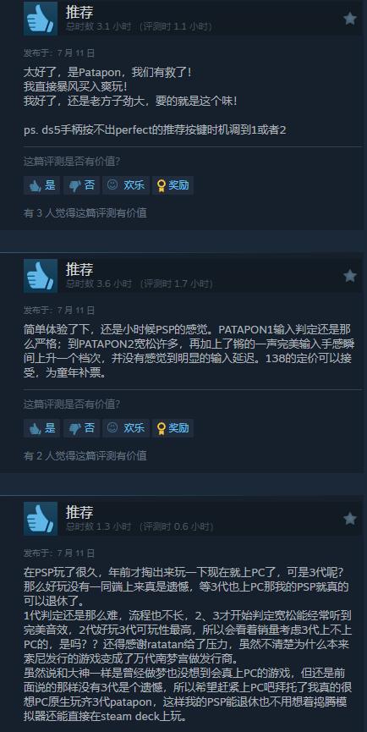Click '总时数 3.6 小时' playtime text
The width and height of the screenshot is (367, 732).
(x=99, y=283)
